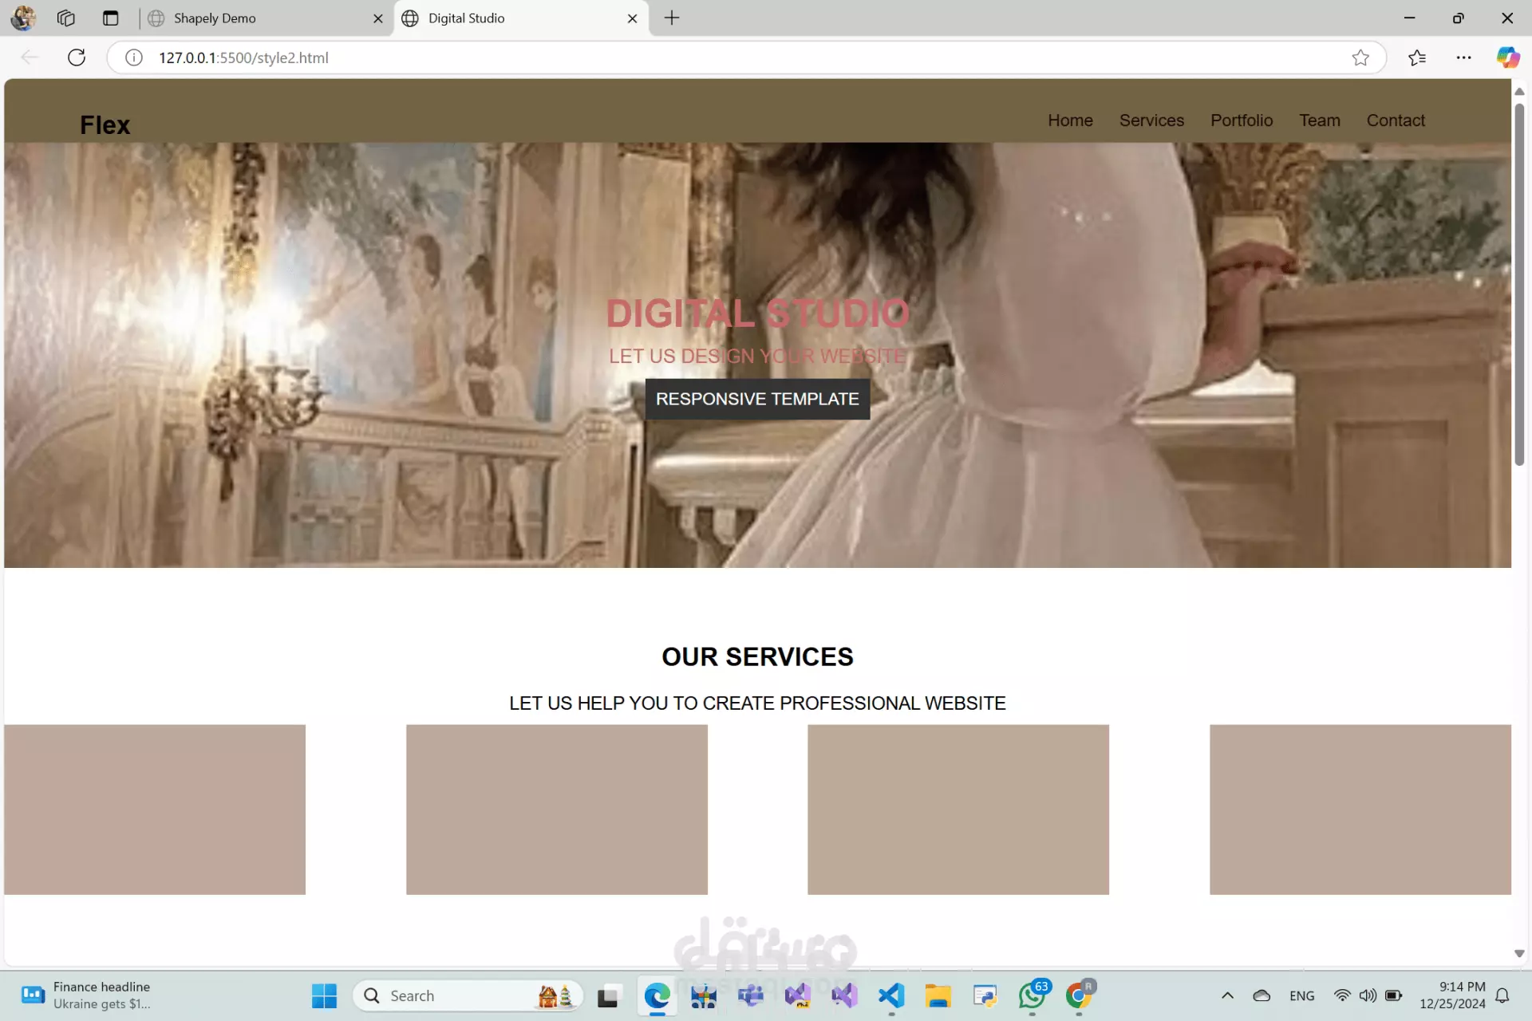1532x1021 pixels.
Task: Open Visual Studio Code from taskbar
Action: click(891, 995)
